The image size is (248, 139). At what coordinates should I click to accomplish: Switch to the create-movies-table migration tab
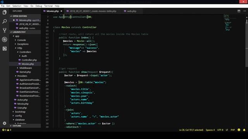tap(93, 11)
